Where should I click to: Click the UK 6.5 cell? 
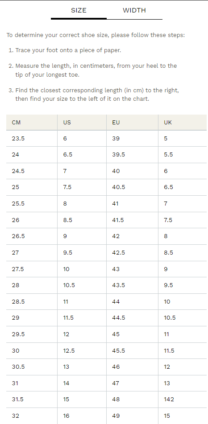tap(183, 187)
